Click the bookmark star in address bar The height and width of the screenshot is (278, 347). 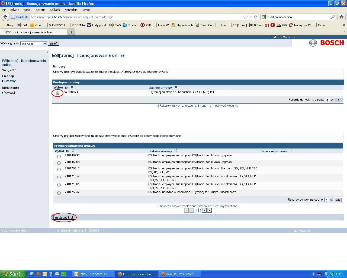(x=246, y=17)
